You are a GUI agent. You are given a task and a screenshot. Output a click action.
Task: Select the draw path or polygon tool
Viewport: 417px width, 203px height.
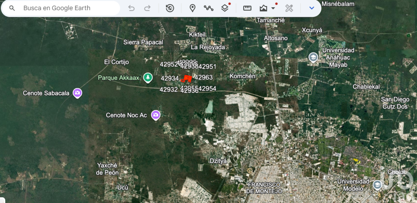pyautogui.click(x=209, y=8)
